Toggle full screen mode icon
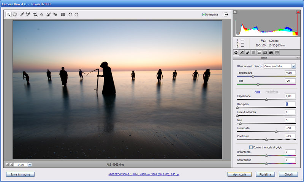 226,14
